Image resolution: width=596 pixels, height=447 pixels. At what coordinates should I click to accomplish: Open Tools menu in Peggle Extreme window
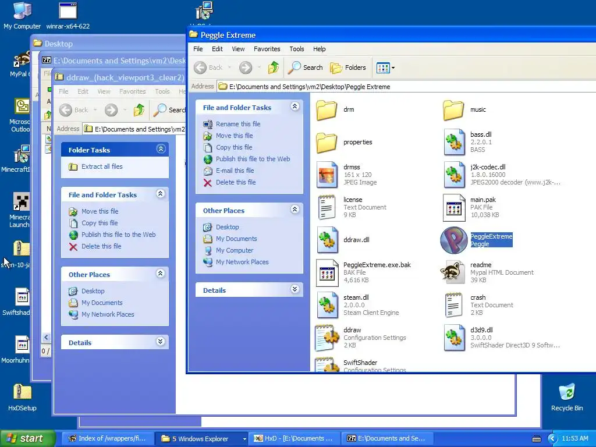coord(297,49)
